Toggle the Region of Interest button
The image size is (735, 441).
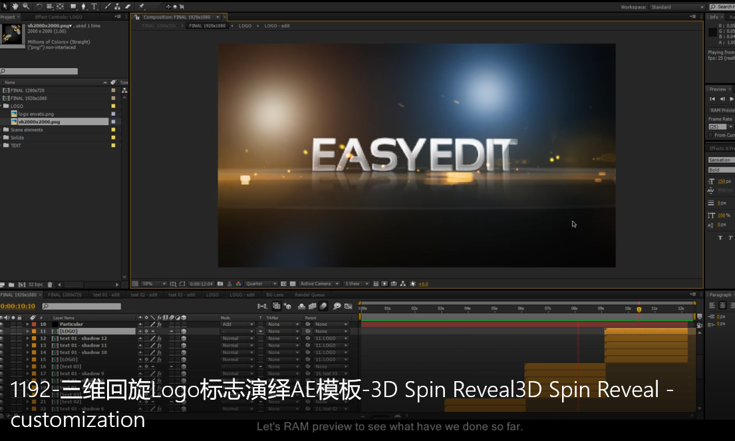click(x=283, y=283)
